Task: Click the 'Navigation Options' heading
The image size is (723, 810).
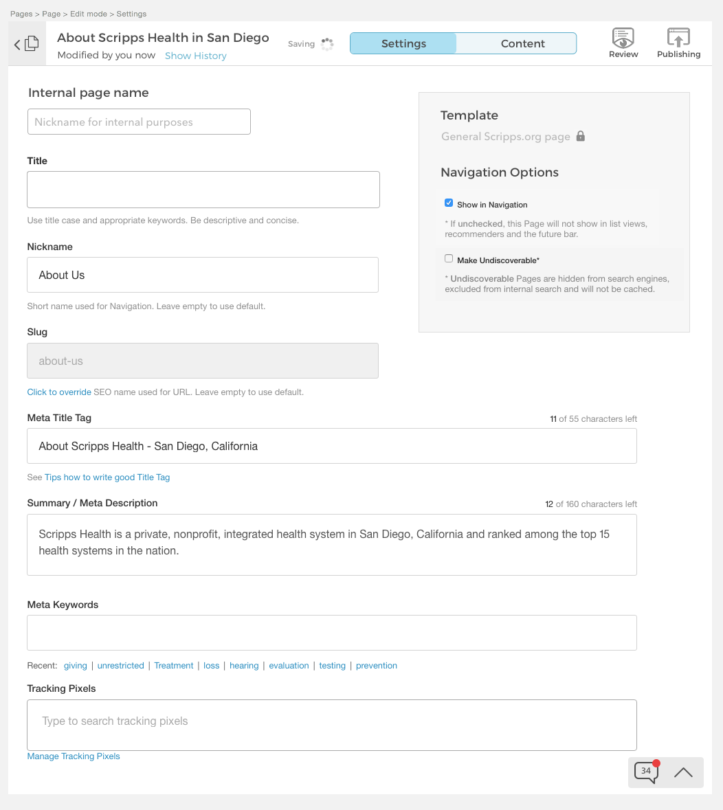Action: tap(499, 172)
